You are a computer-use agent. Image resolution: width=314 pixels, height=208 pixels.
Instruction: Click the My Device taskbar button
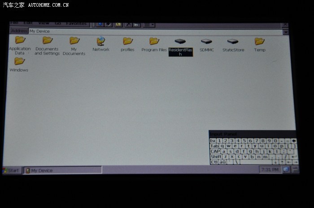tap(62, 171)
